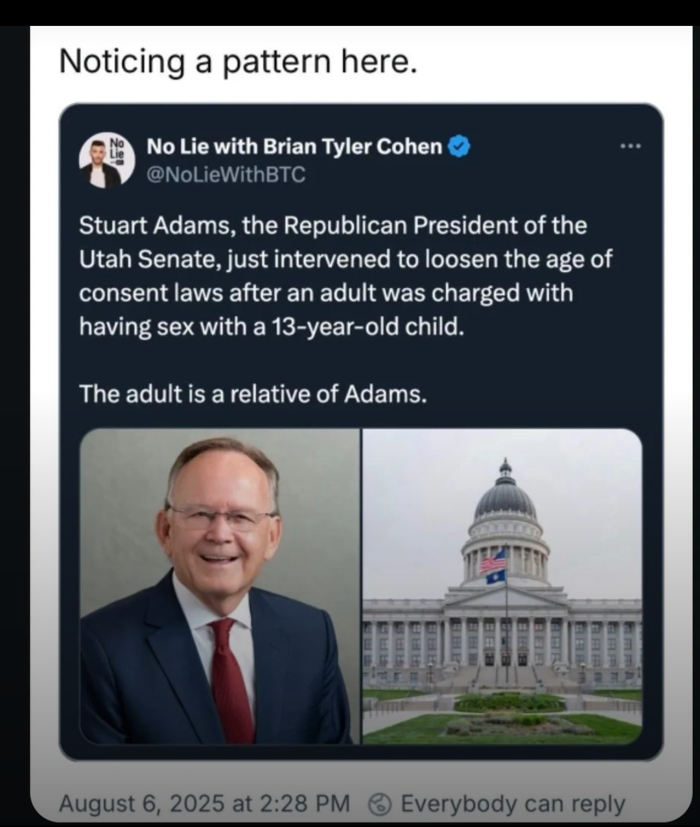Open the smiling man portrait photo
The height and width of the screenshot is (827, 700).
(220, 586)
